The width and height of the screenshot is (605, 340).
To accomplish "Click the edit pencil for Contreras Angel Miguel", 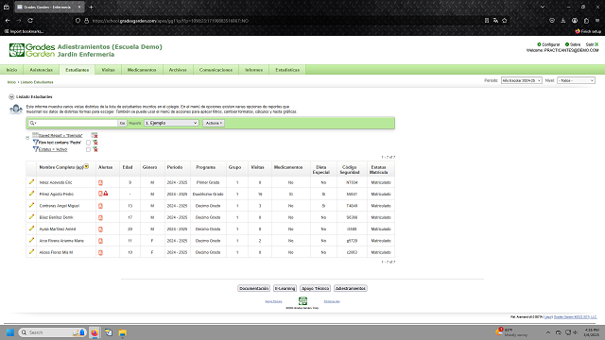I will 31,205.
